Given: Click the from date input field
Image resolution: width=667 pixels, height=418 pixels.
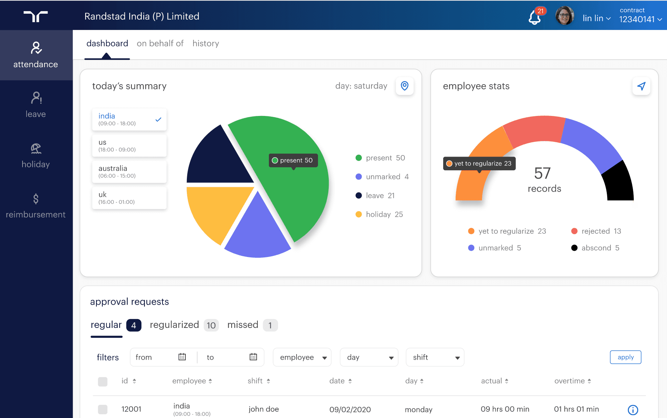Looking at the screenshot, I should click(x=163, y=357).
